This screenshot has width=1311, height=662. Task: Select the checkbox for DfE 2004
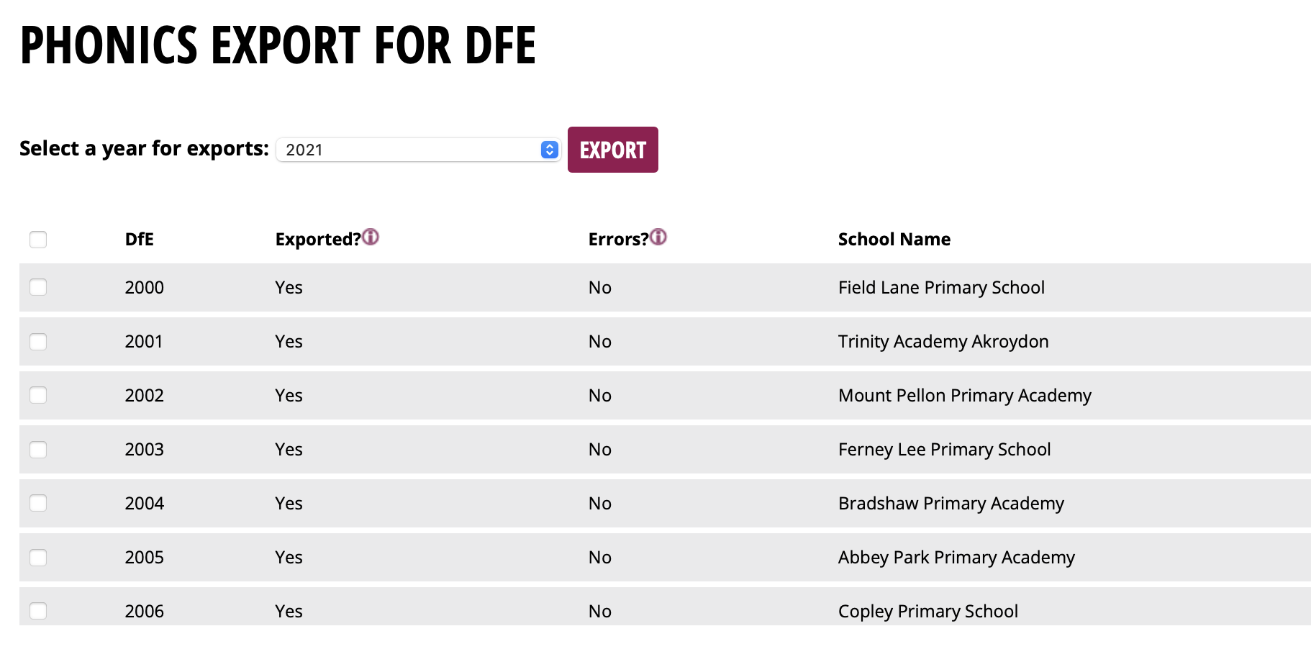tap(38, 503)
